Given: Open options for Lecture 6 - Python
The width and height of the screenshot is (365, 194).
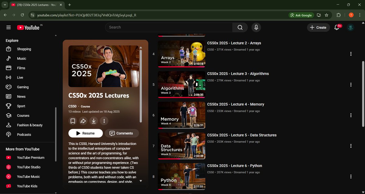Looking at the screenshot, I should pyautogui.click(x=351, y=176).
